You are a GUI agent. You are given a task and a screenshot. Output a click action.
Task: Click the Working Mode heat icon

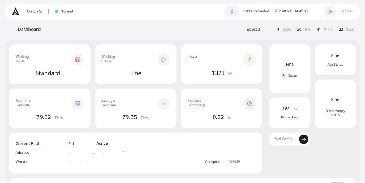coord(77,59)
